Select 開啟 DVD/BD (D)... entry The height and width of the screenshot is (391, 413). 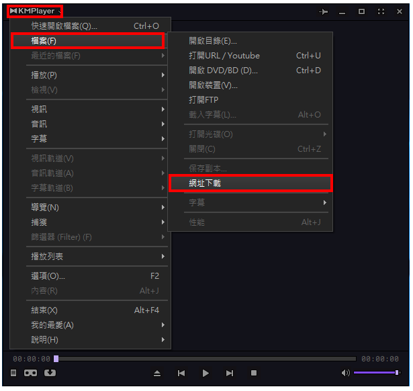click(250, 71)
